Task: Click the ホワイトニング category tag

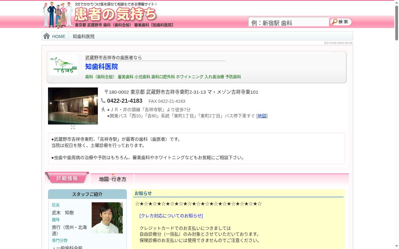Action: tap(190, 77)
